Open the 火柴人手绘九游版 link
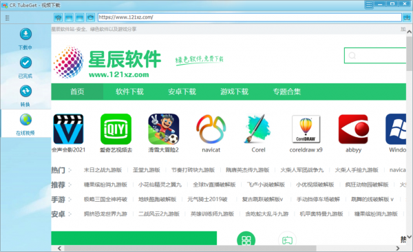This screenshot has width=413, height=252. pos(357,170)
